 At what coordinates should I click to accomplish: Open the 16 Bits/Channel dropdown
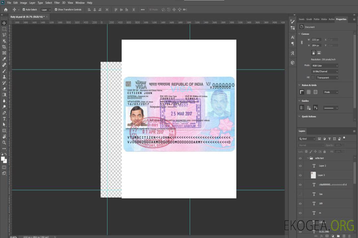pos(325,71)
